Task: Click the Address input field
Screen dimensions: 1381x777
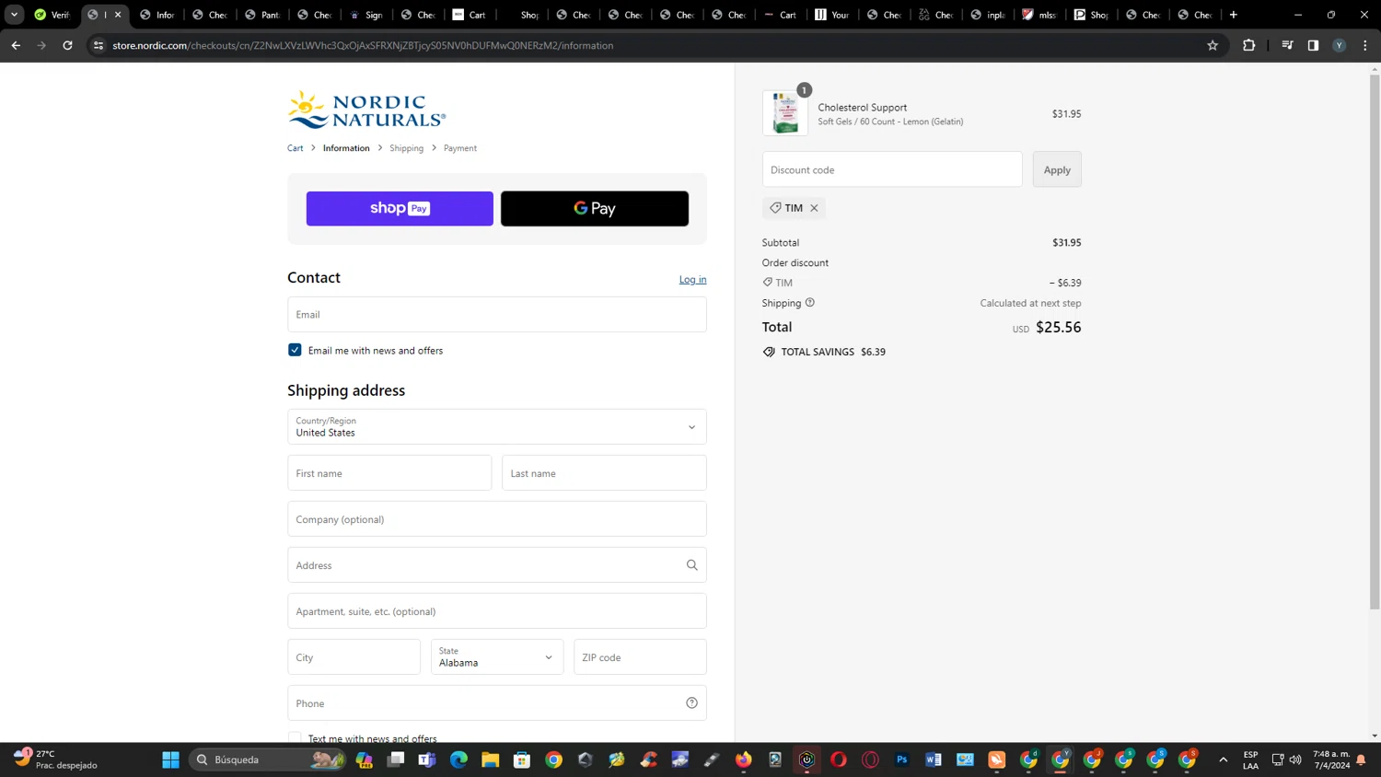Action: tap(497, 565)
